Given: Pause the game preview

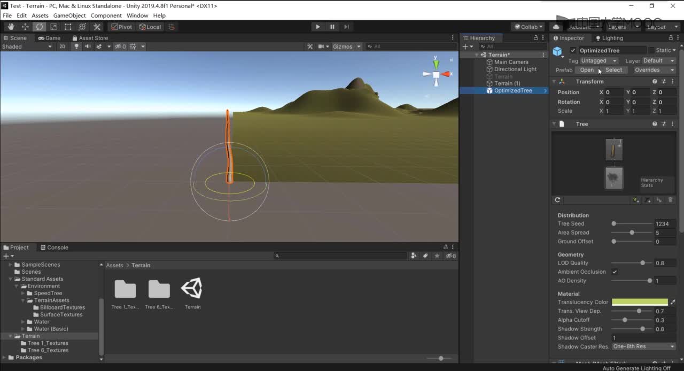Looking at the screenshot, I should (x=332, y=27).
